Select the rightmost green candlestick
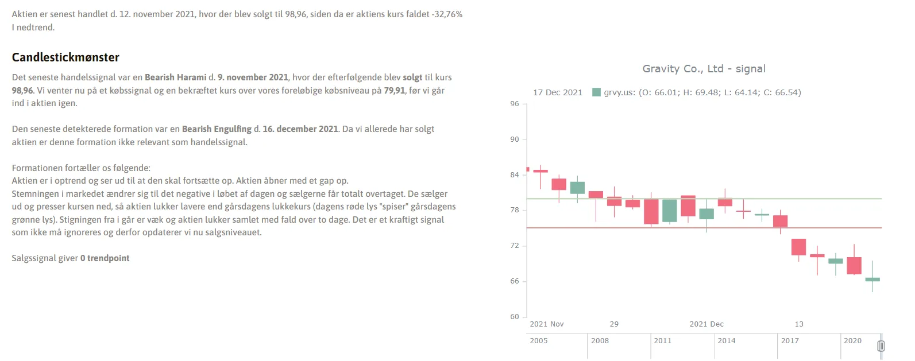 872,280
